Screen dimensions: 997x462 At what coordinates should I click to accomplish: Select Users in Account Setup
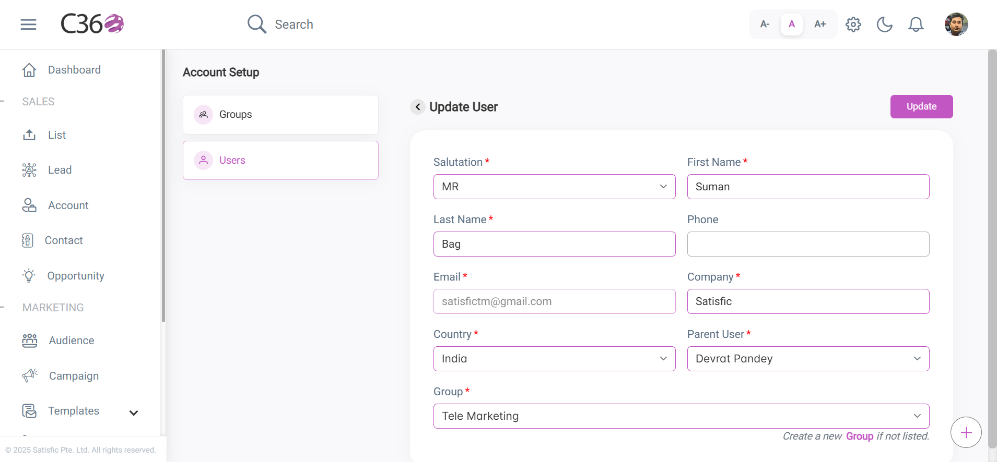click(x=280, y=161)
